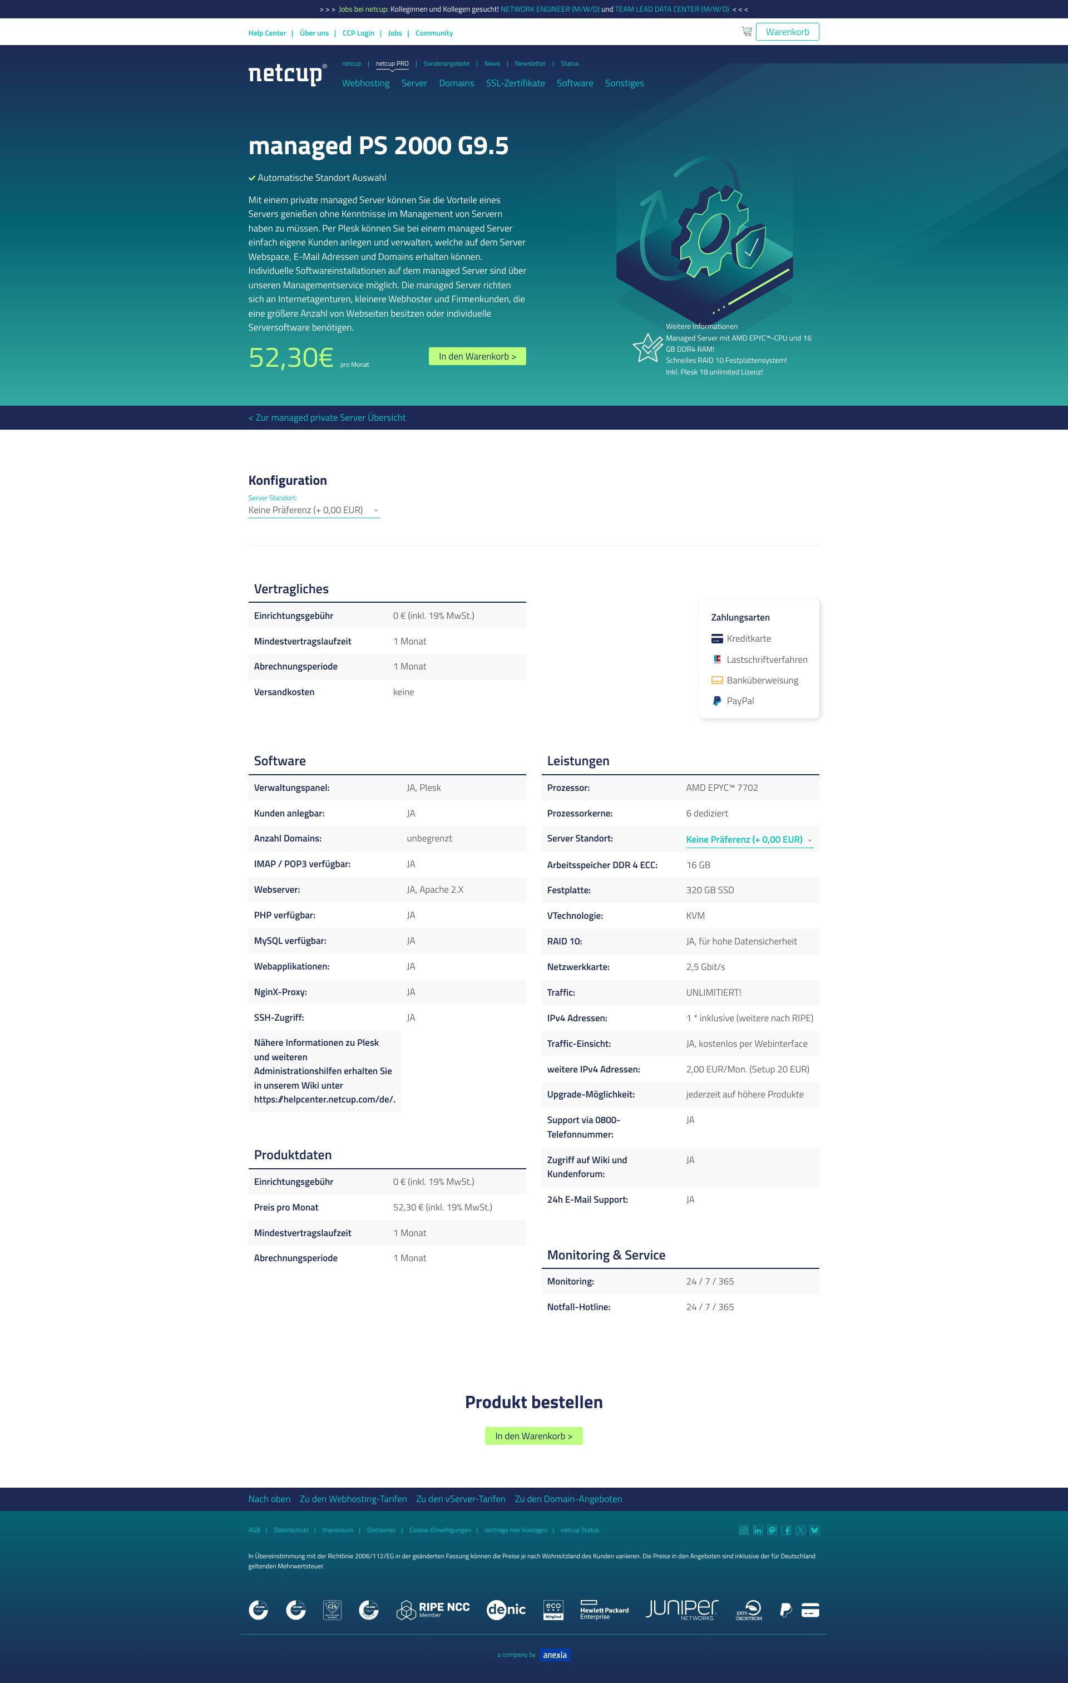The width and height of the screenshot is (1068, 1683).
Task: Open the Impressum footer link
Action: coord(338,1531)
